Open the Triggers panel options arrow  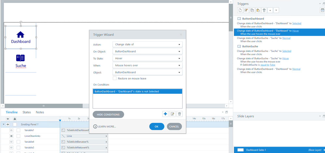320,4
